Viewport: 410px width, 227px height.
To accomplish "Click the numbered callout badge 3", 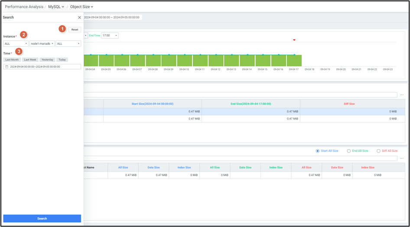I will tap(19, 51).
